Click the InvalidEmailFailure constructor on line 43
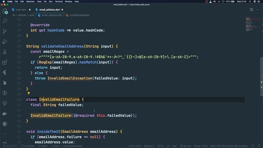Viewport: 263px width, 148px height. (51, 116)
